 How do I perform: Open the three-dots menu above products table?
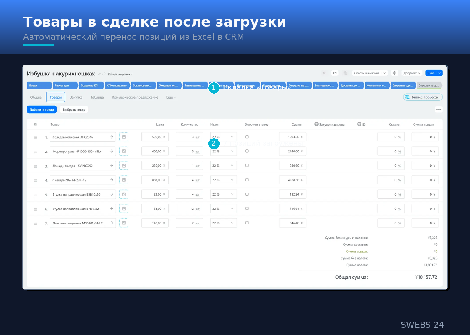point(438,109)
